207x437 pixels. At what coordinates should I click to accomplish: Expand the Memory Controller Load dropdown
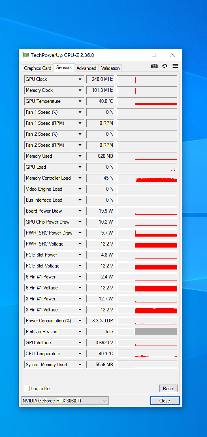[x=80, y=178]
